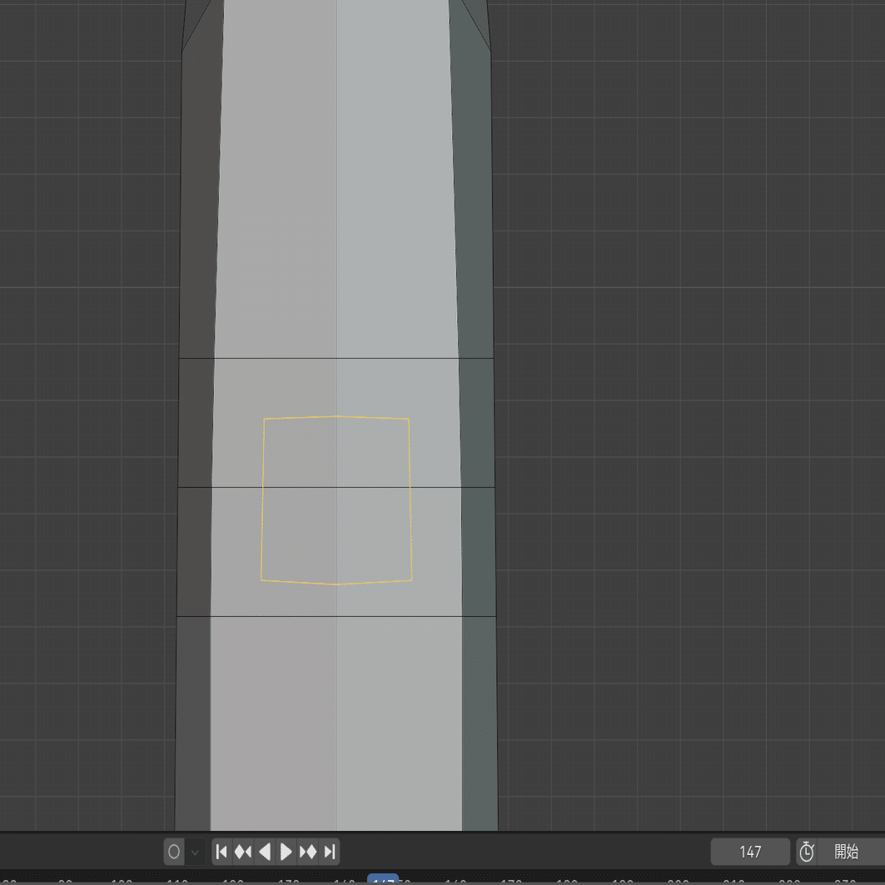Toggle the preview range stopwatch icon

807,851
